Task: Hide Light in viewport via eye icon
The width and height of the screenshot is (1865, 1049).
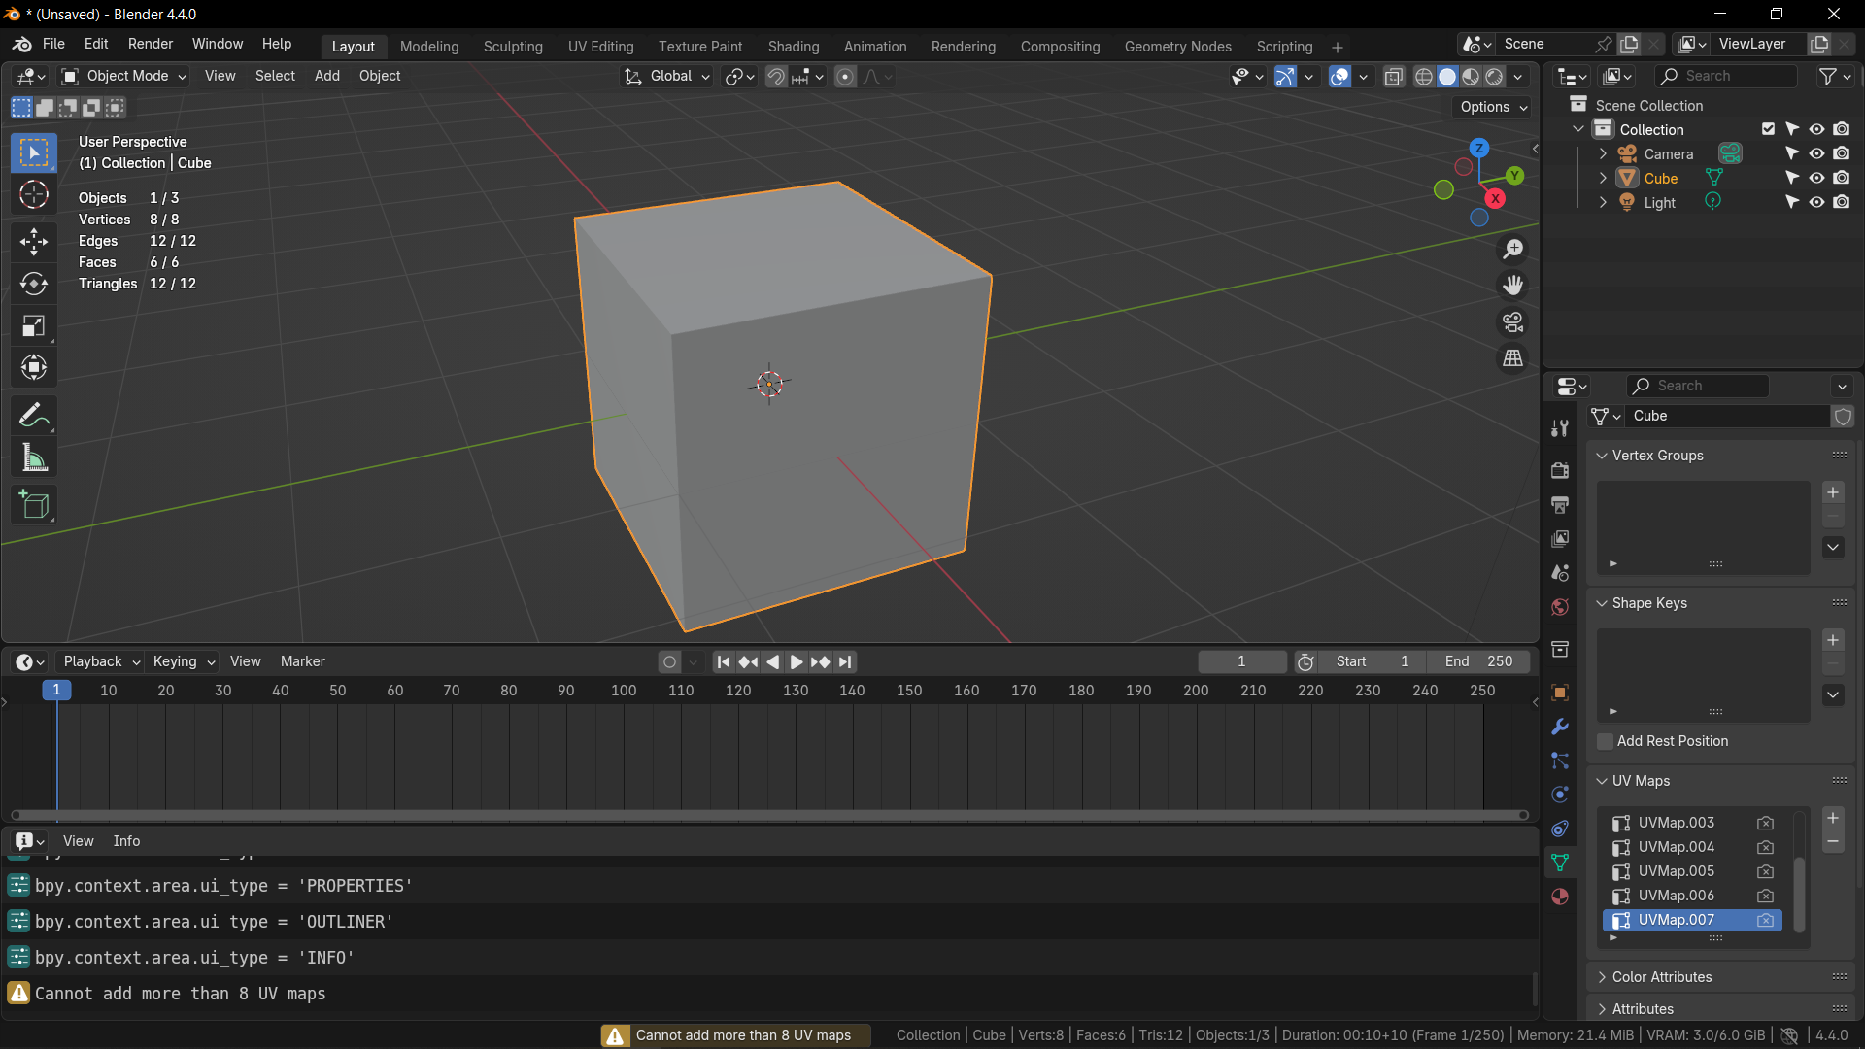Action: click(x=1816, y=202)
